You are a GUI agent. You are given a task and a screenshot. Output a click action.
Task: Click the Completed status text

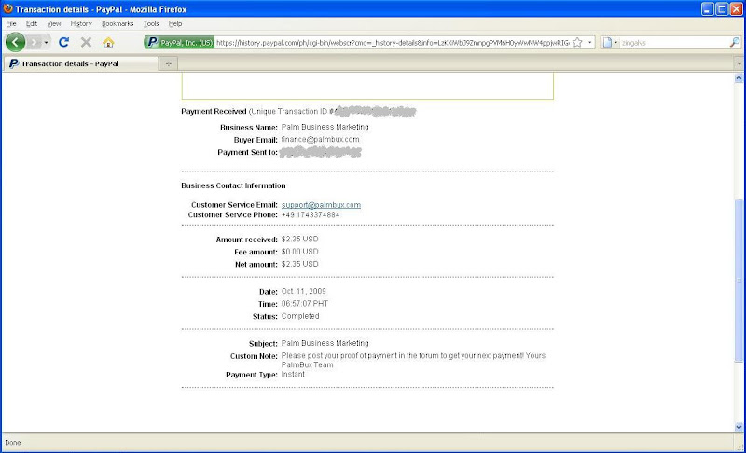point(300,316)
